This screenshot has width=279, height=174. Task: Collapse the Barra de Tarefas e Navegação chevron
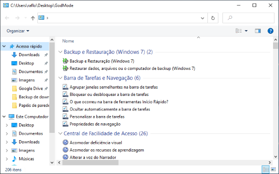point(60,78)
